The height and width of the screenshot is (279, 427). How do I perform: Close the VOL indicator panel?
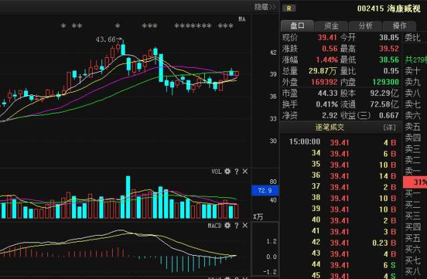245,171
